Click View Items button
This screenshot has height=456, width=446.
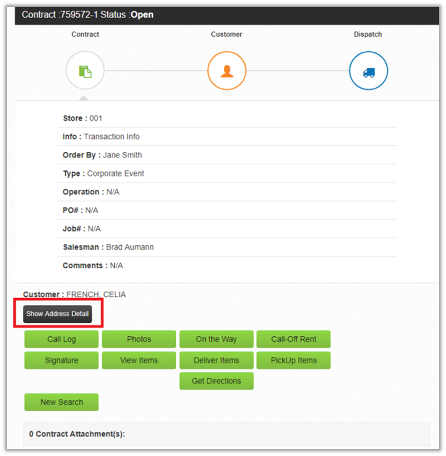point(139,361)
